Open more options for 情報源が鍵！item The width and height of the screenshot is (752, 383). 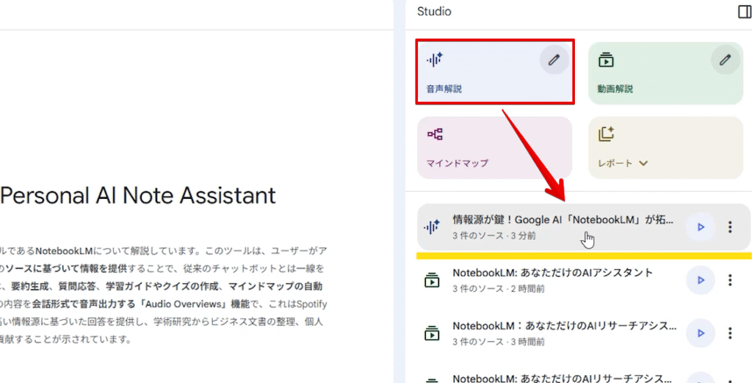point(729,227)
